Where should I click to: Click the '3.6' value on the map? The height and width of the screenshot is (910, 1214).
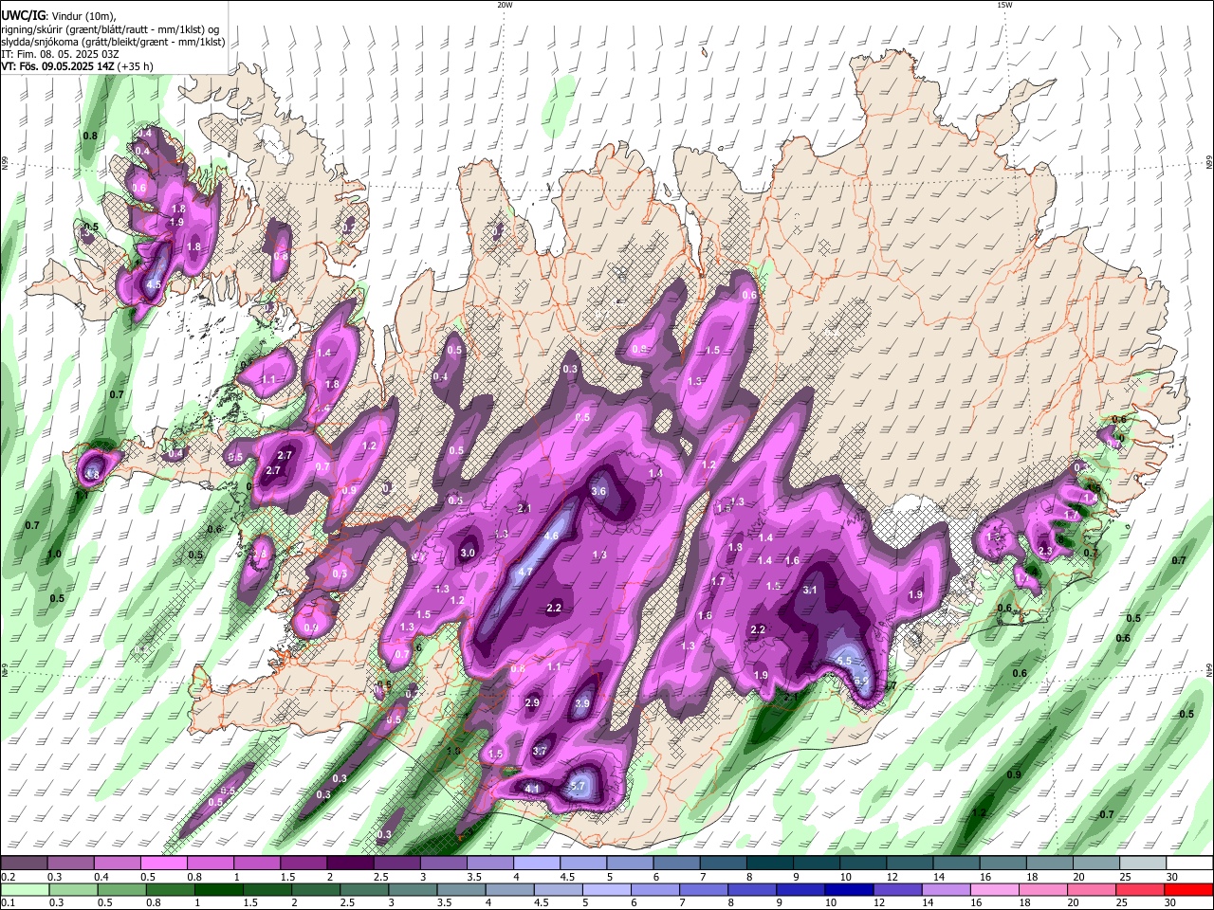pos(598,491)
